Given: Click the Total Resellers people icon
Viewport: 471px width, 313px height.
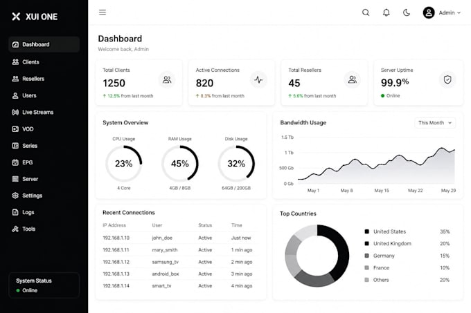Looking at the screenshot, I should (353, 79).
